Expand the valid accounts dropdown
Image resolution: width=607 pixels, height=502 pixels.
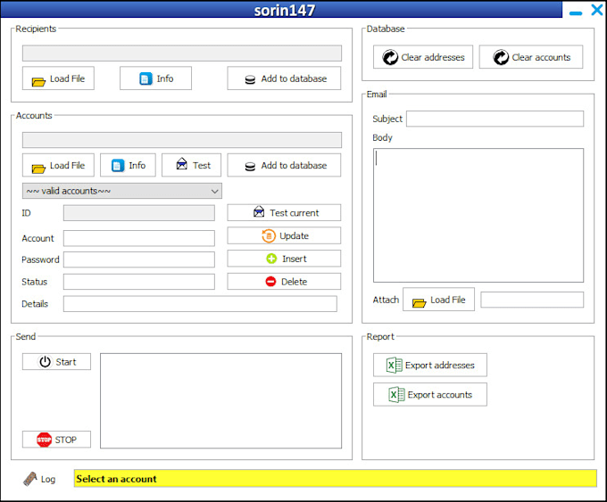point(122,191)
